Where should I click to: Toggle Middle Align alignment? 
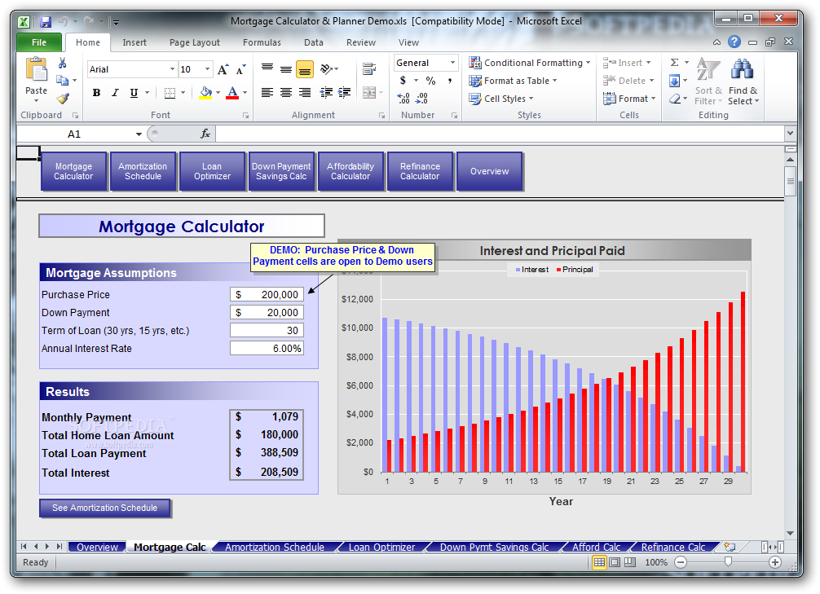[x=285, y=69]
